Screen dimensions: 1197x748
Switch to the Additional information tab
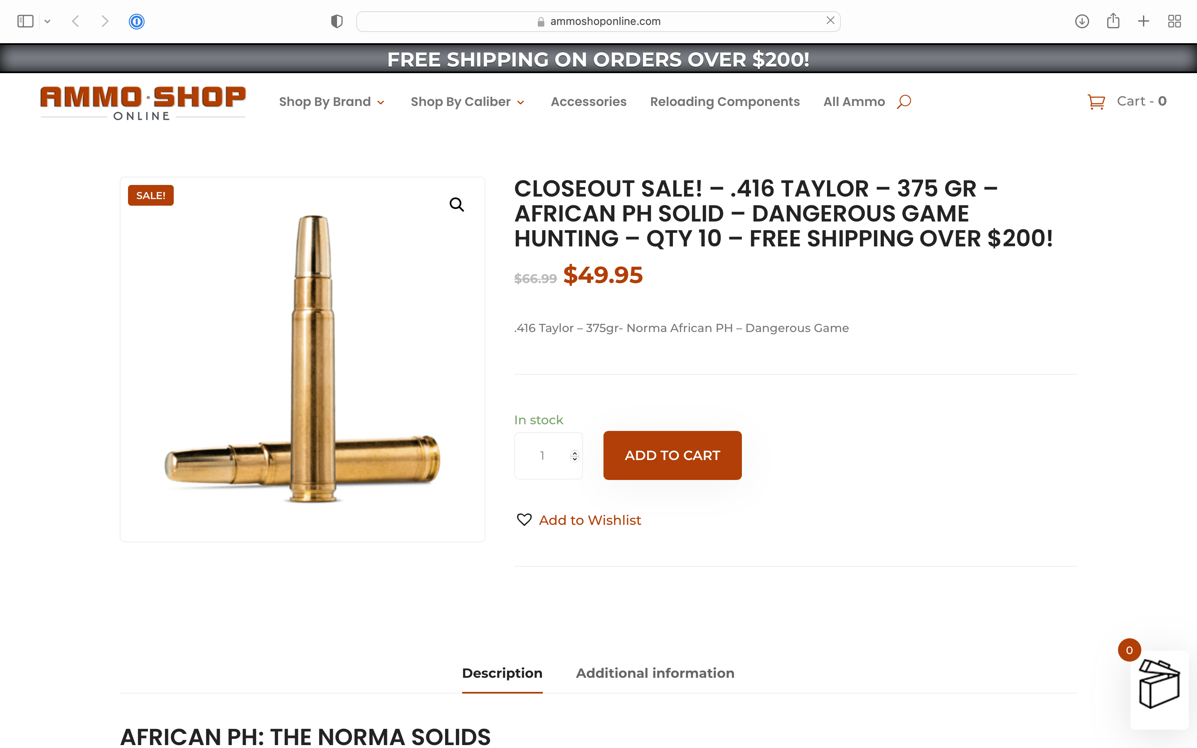(655, 673)
